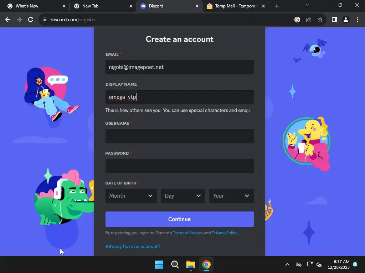Open the tab search dropdown
Image resolution: width=365 pixels, height=273 pixels.
coord(308,5)
